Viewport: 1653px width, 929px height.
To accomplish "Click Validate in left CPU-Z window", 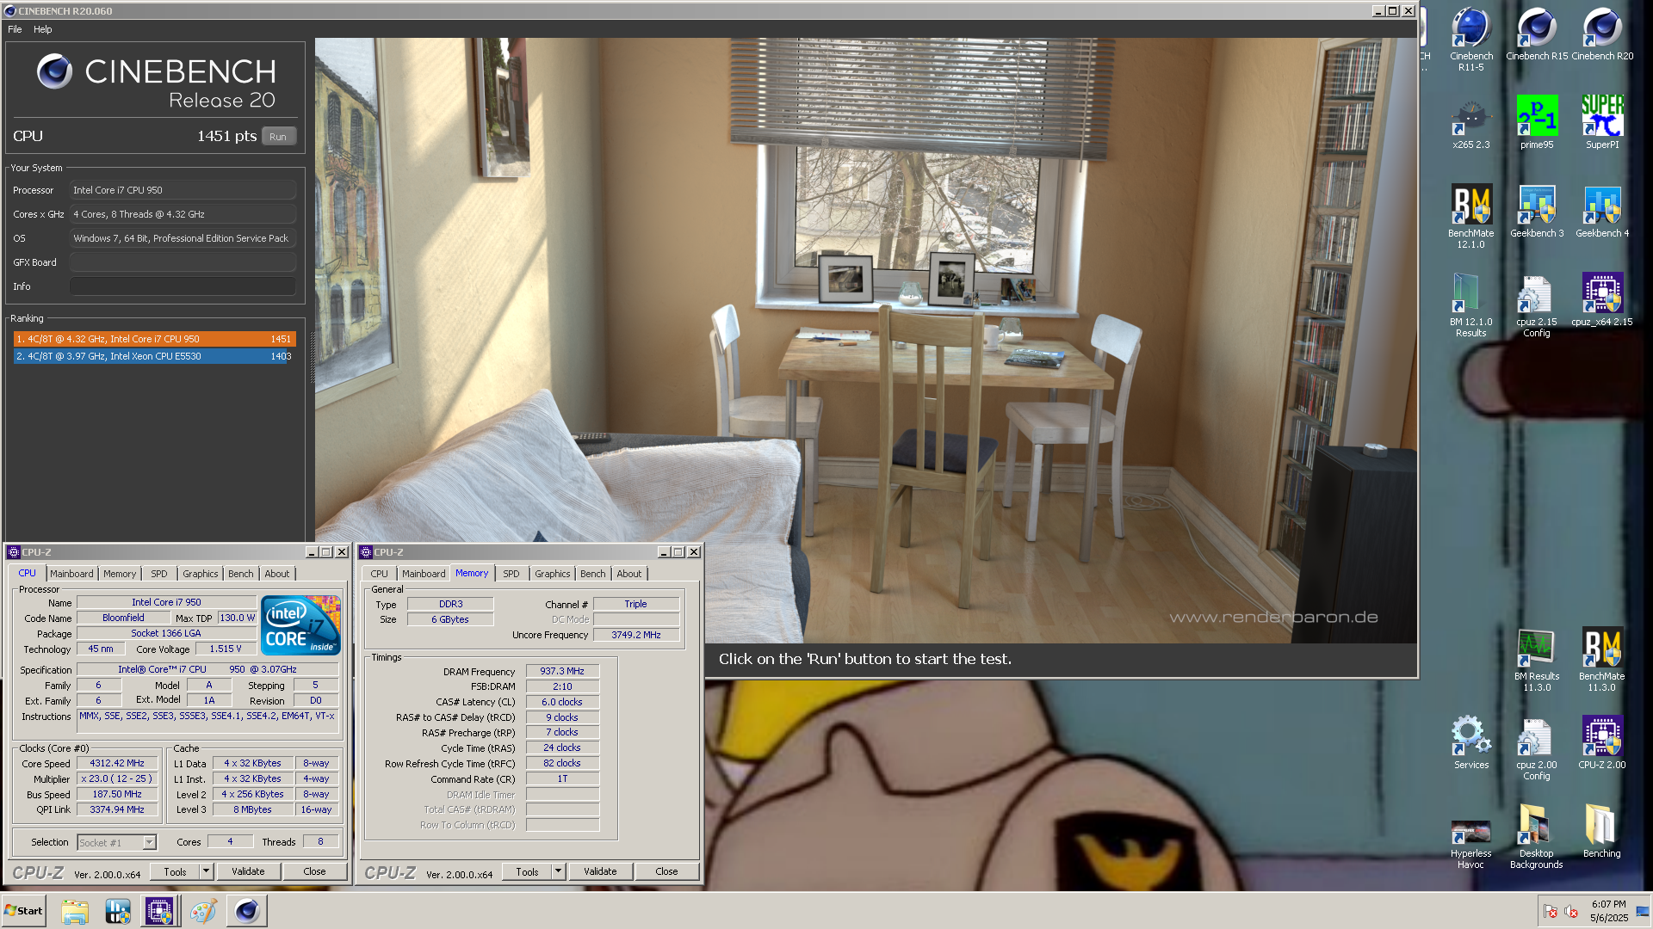I will (248, 871).
